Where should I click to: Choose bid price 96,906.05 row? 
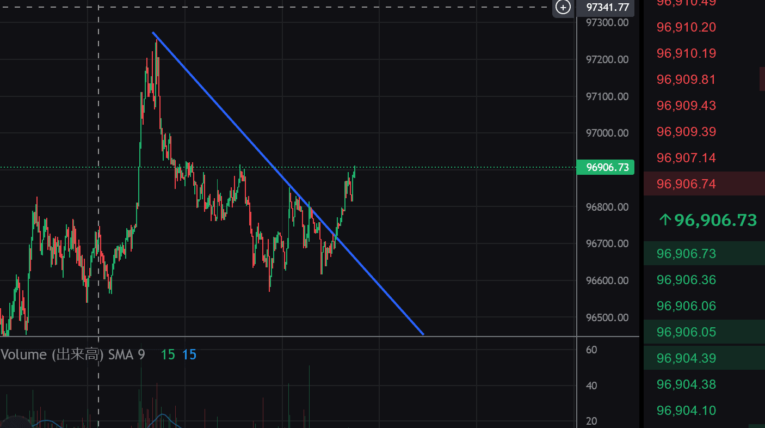686,332
